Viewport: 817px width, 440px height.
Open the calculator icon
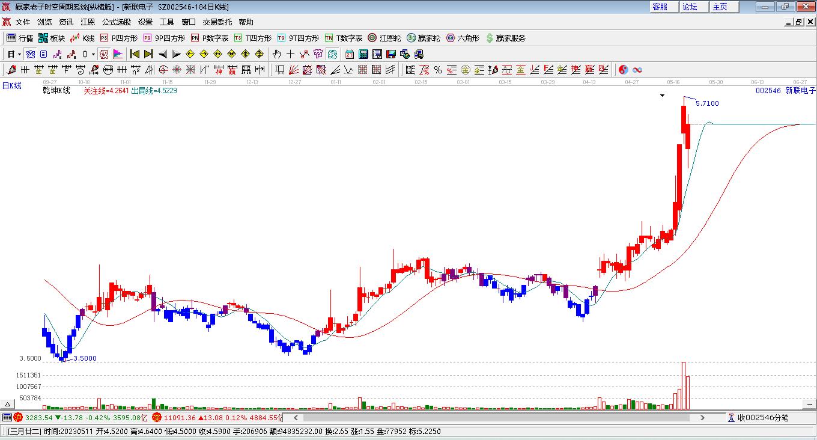(363, 54)
